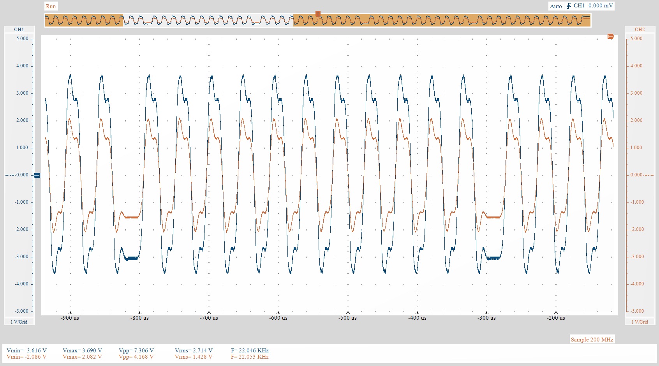Click the -200 us time axis label
The image size is (659, 366).
coord(556,318)
